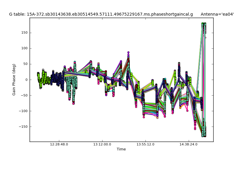Click the lone pink point near −100 before 14:38
Screen dimensions: 237x177
point(187,111)
